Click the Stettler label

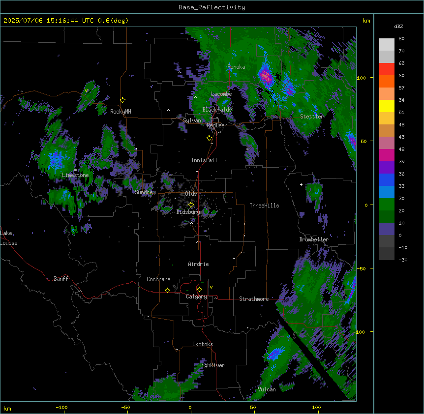pyautogui.click(x=312, y=117)
